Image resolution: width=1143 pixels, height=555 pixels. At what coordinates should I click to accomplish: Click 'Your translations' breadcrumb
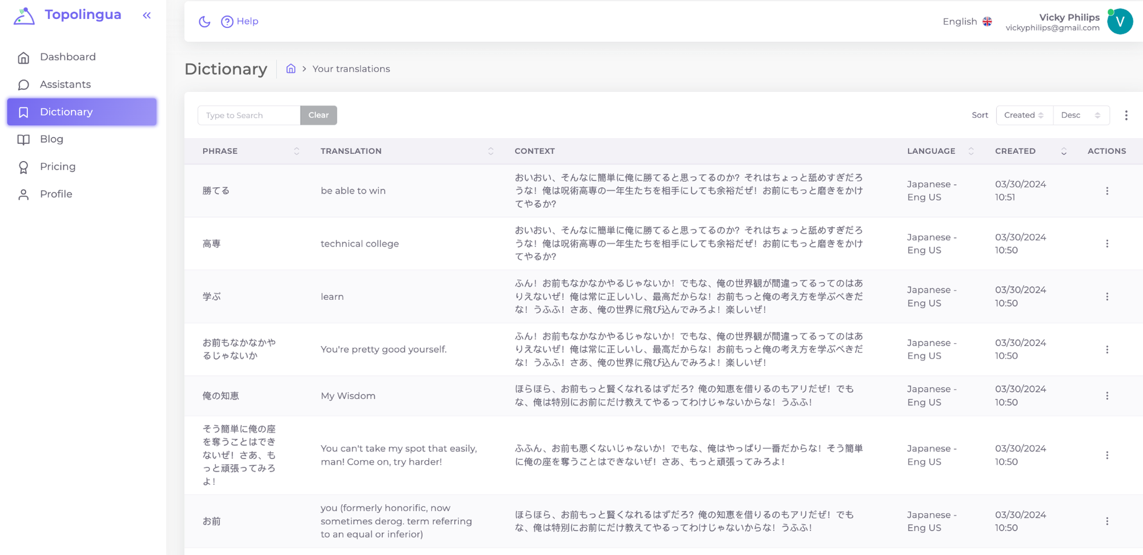click(x=351, y=69)
